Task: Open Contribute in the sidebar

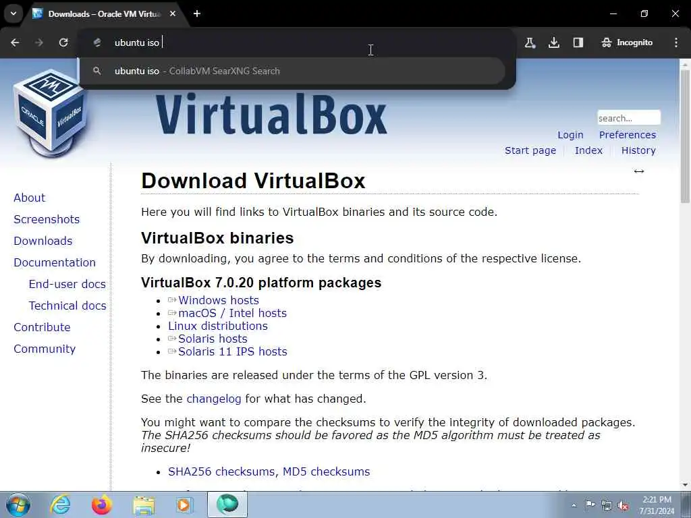Action: 42,327
